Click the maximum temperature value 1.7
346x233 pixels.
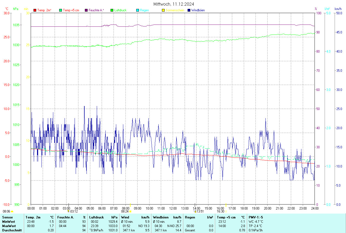point(52,226)
